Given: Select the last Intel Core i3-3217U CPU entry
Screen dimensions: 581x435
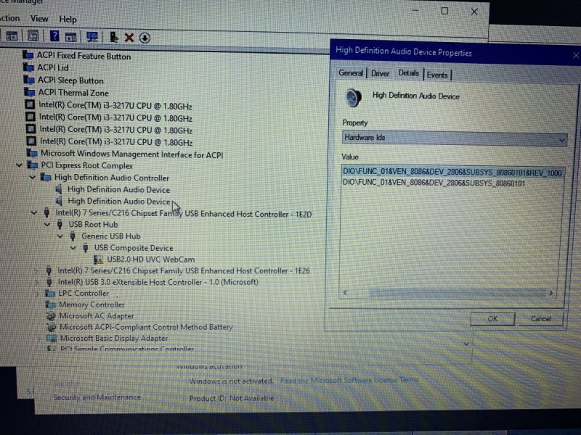Looking at the screenshot, I should click(x=116, y=141).
